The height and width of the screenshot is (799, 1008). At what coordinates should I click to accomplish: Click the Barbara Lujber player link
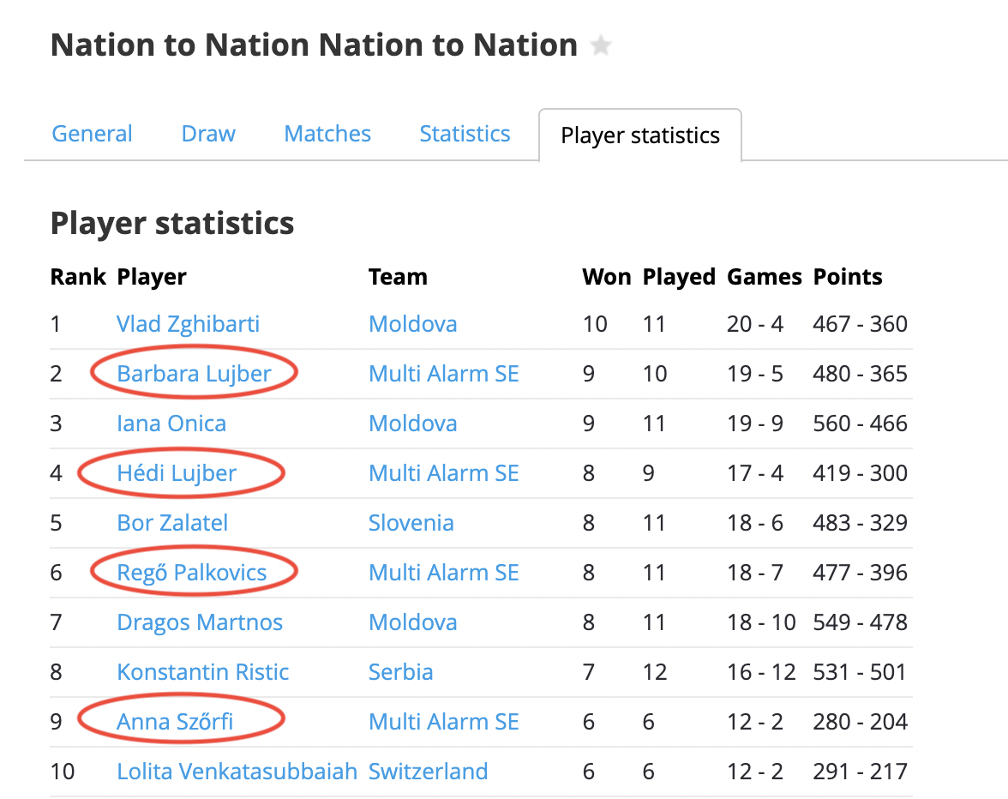point(194,374)
